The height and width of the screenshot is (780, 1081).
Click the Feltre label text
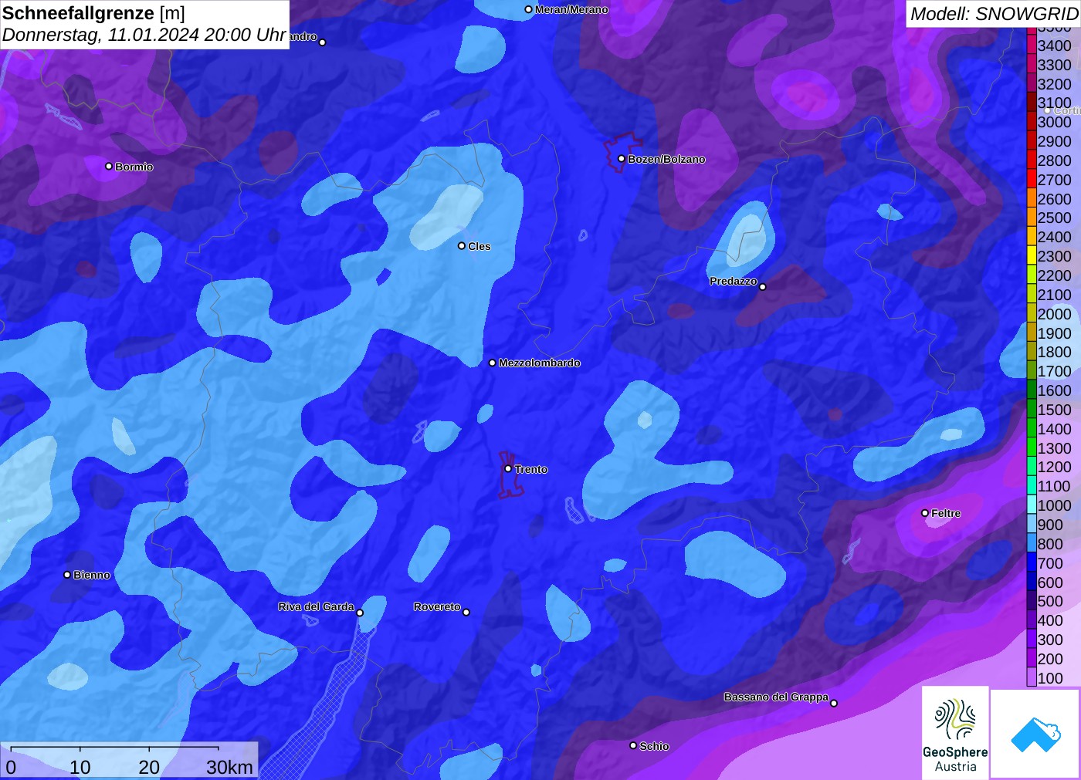coord(946,513)
